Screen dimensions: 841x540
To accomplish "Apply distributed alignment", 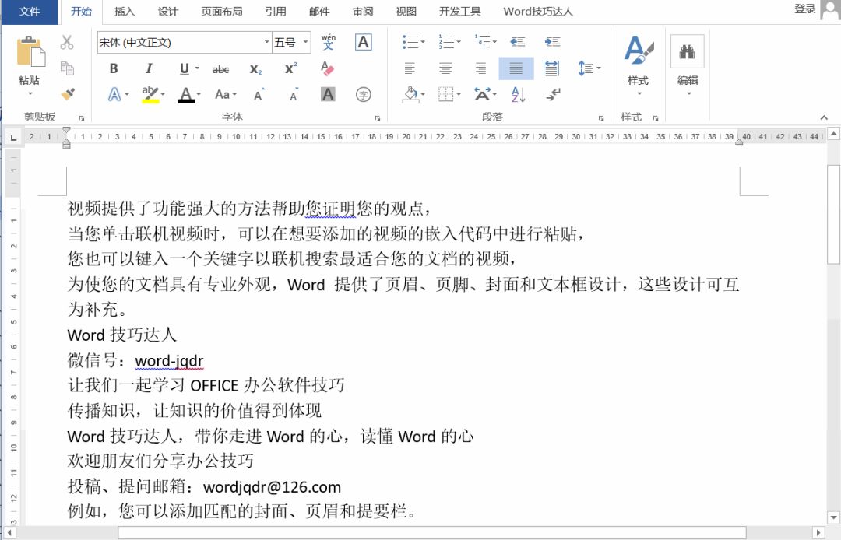I will tap(551, 68).
